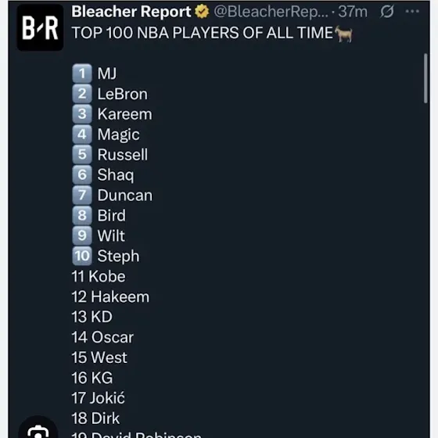Click the gold verified badge icon
Image resolution: width=438 pixels, height=438 pixels.
pos(202,12)
